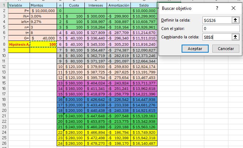Click the Amortización column header cell
Screen dimensions: 243x148
[118, 6]
